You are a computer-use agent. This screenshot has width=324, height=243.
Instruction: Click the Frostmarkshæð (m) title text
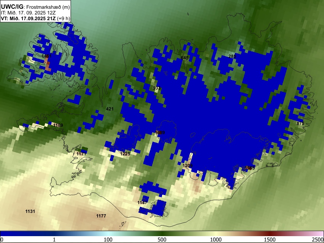[x=48, y=7]
